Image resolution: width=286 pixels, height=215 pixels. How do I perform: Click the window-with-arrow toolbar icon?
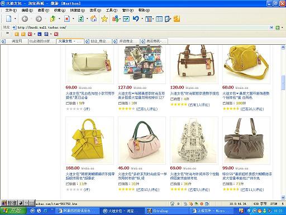click(x=168, y=19)
